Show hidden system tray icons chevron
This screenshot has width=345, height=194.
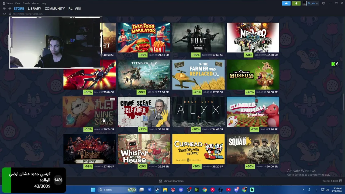303,190
